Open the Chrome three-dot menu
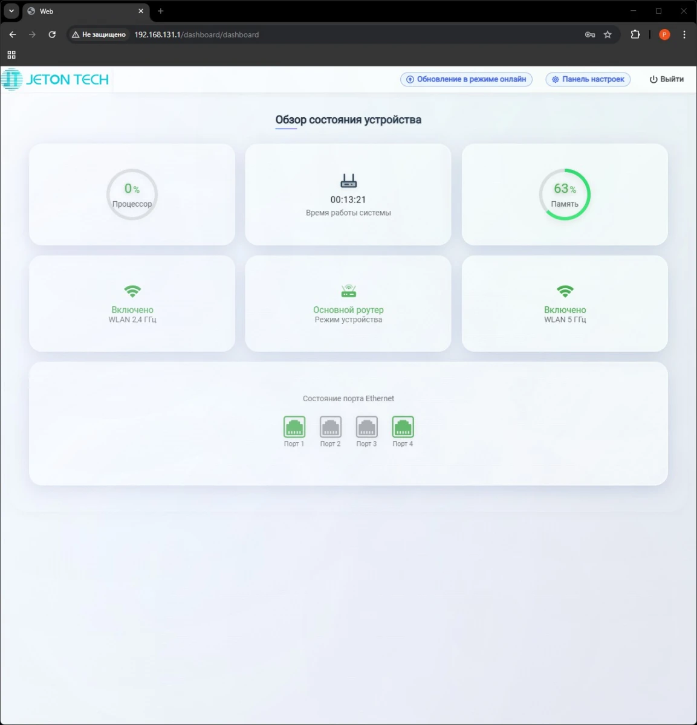This screenshot has width=697, height=725. pyautogui.click(x=684, y=35)
